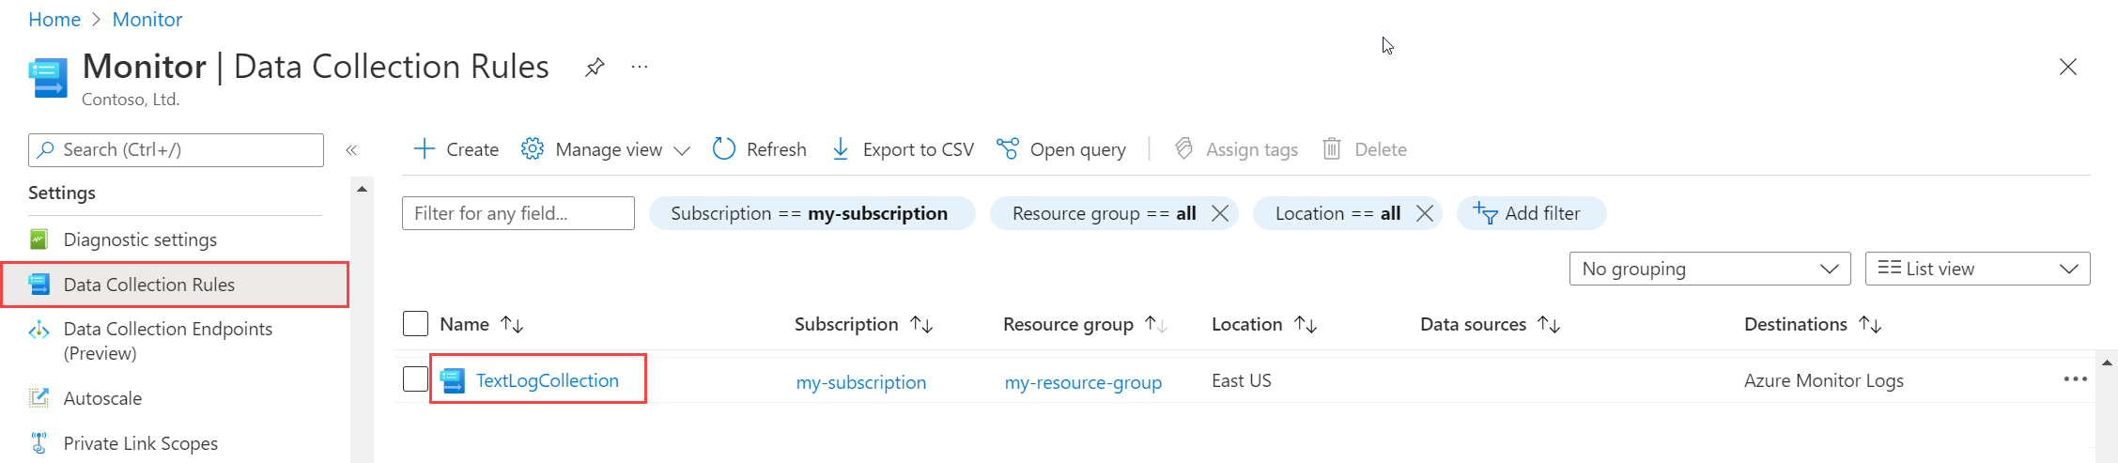The image size is (2118, 463).
Task: Open the TextLogCollection row more-actions menu
Action: pos(2075,379)
